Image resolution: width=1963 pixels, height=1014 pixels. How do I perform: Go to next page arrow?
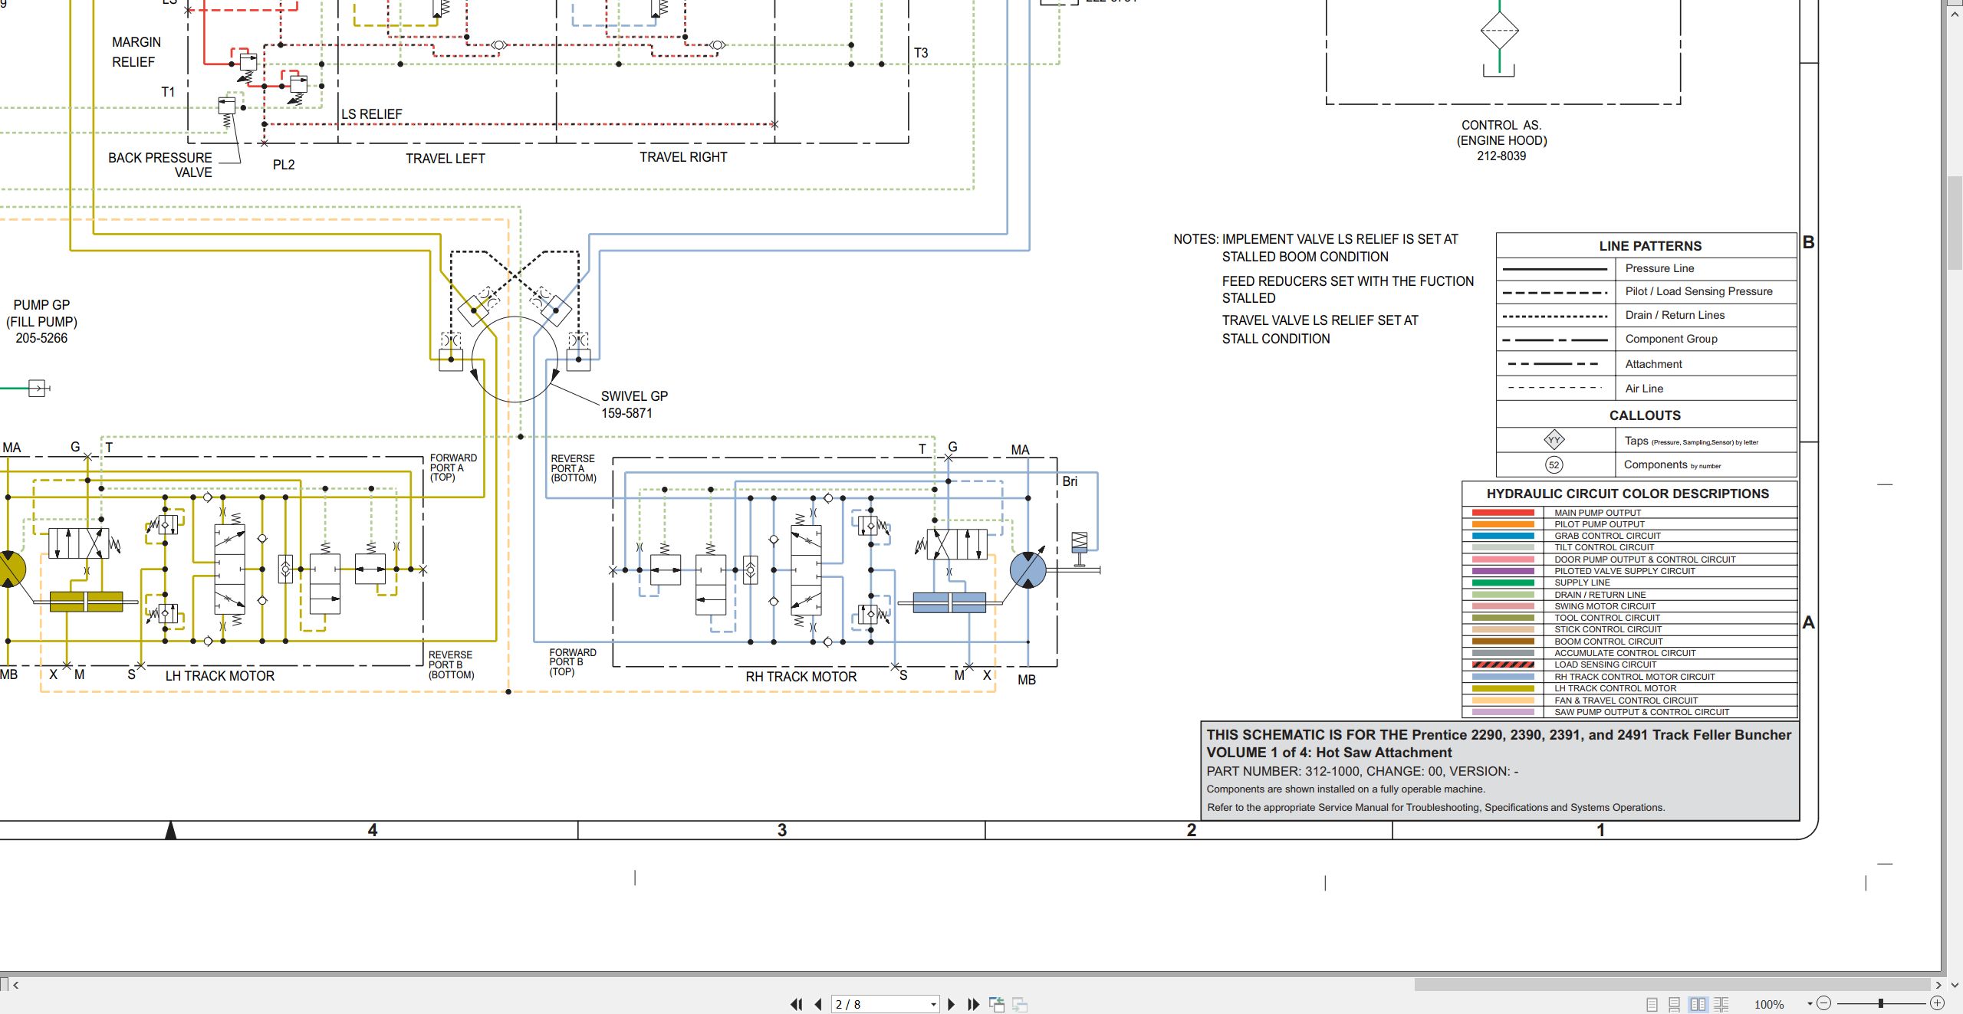(952, 1004)
